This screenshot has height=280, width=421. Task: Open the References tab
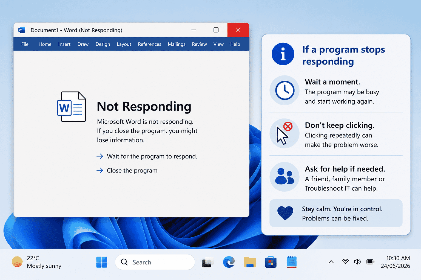[150, 44]
